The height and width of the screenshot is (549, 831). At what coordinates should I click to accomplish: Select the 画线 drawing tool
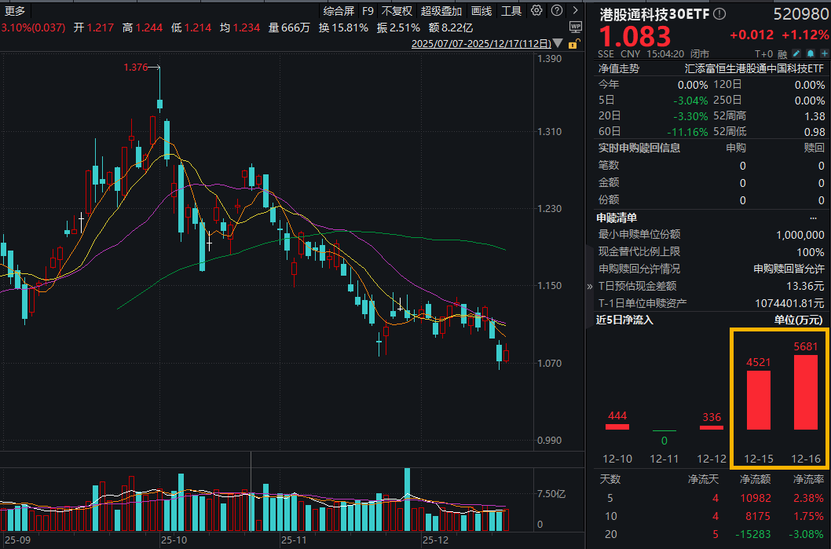pos(480,12)
